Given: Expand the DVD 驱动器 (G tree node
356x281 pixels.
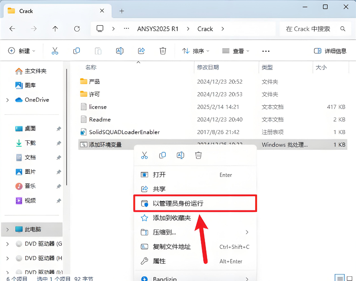Looking at the screenshot, I should pos(8,244).
